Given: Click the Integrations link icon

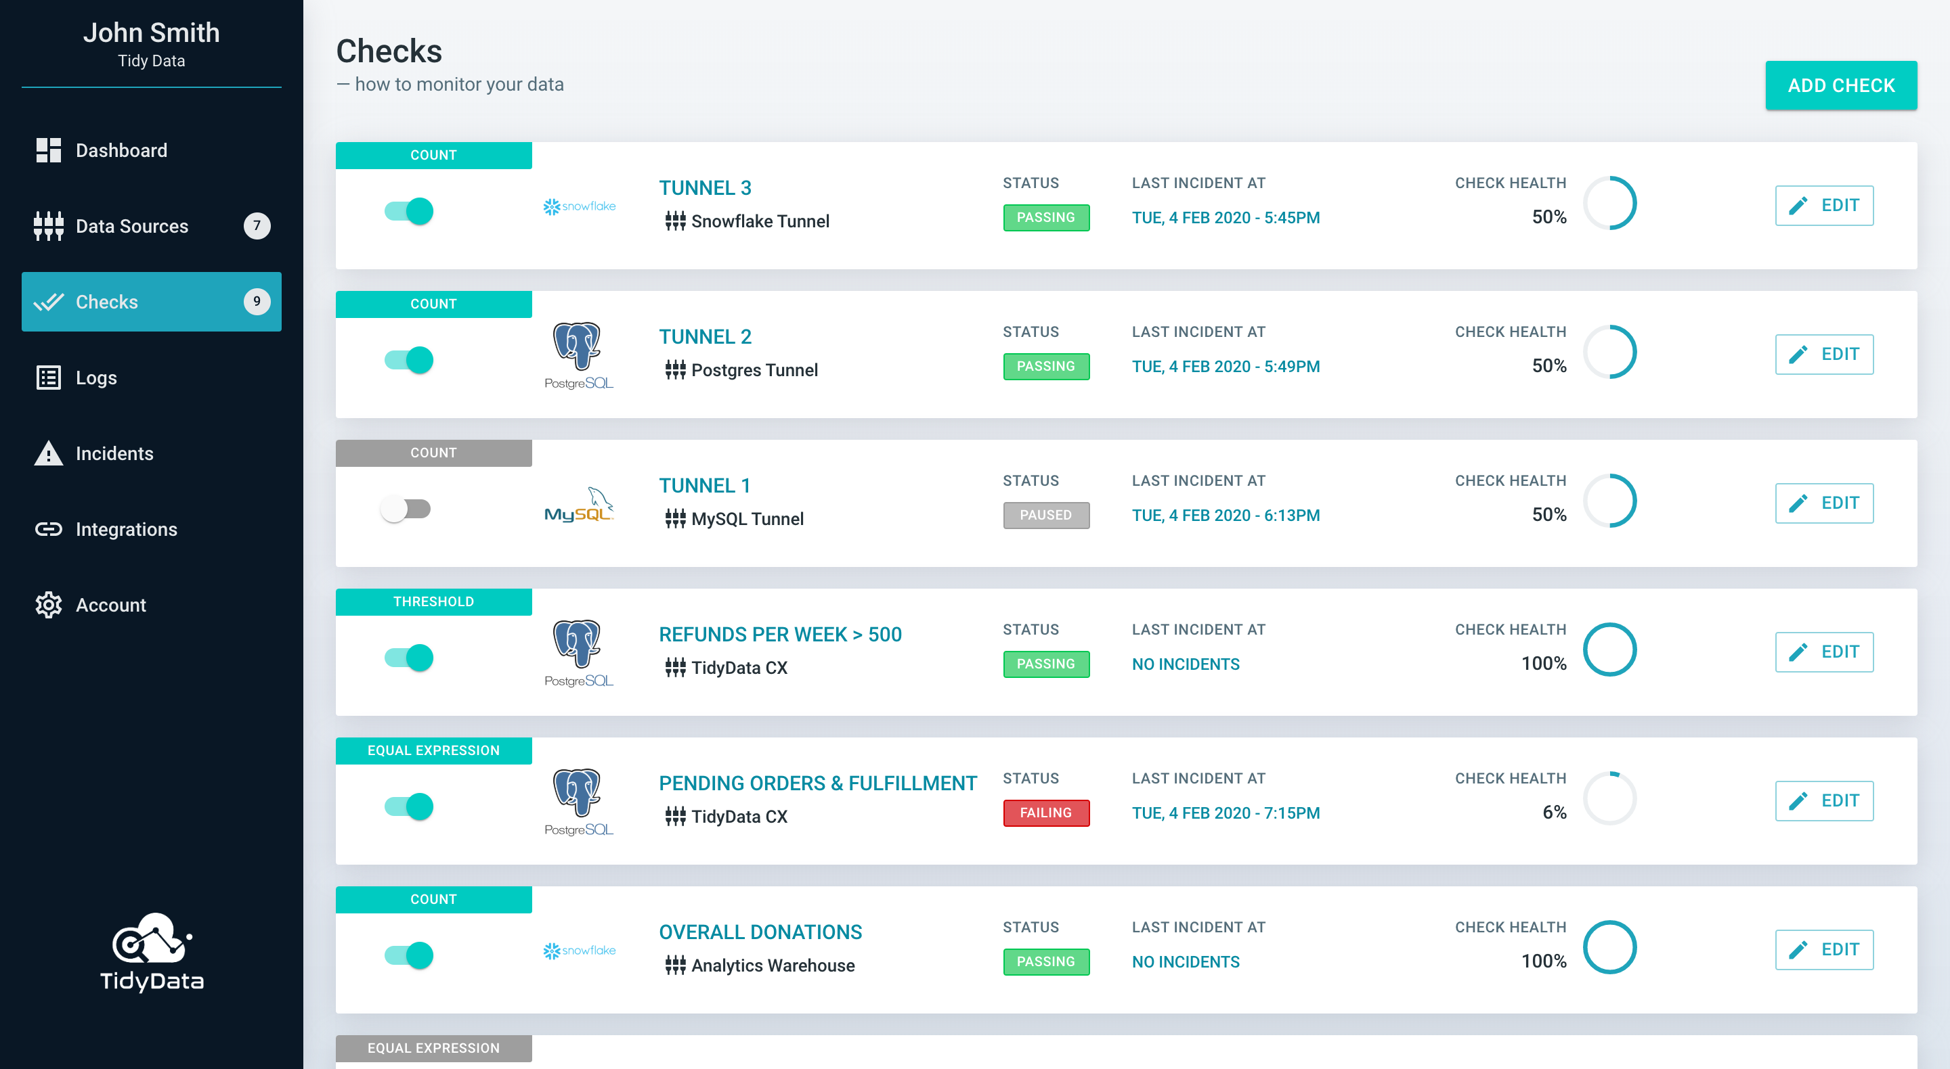Looking at the screenshot, I should pos(49,529).
